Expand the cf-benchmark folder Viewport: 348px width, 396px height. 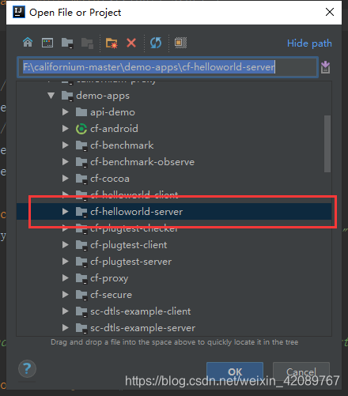pos(66,145)
